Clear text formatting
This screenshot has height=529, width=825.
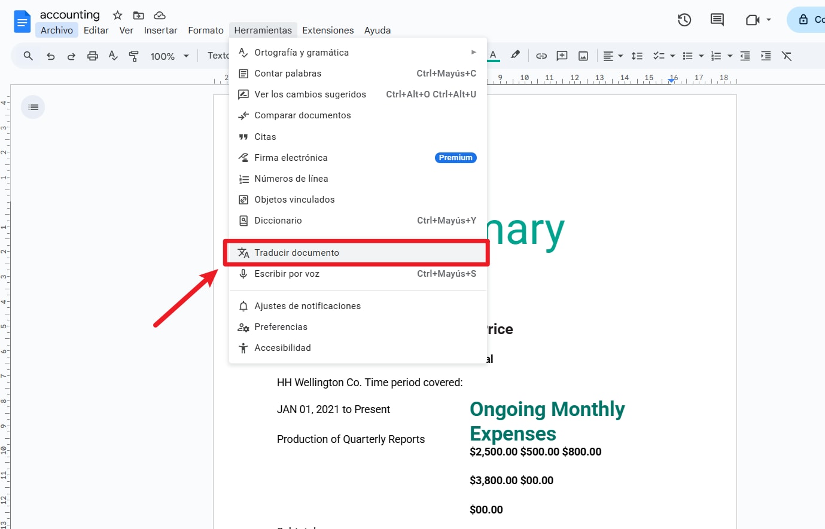click(x=787, y=56)
